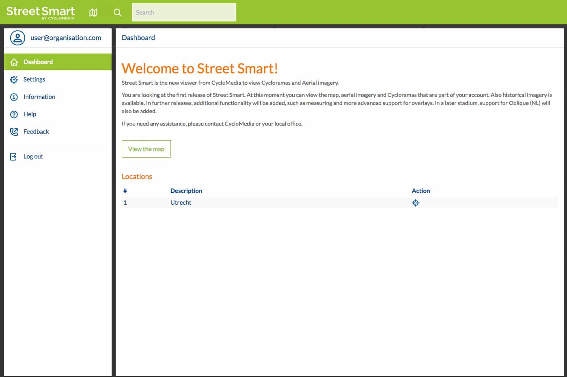Click the Dashboard page title
This screenshot has width=567, height=377.
click(x=138, y=38)
